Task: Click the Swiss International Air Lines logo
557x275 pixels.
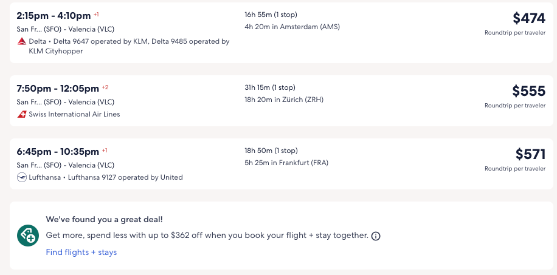Action: tap(22, 114)
